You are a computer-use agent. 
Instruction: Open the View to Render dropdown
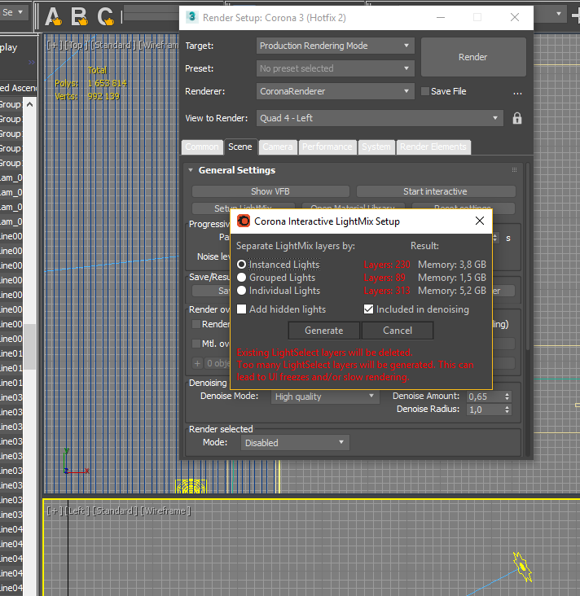tap(380, 118)
